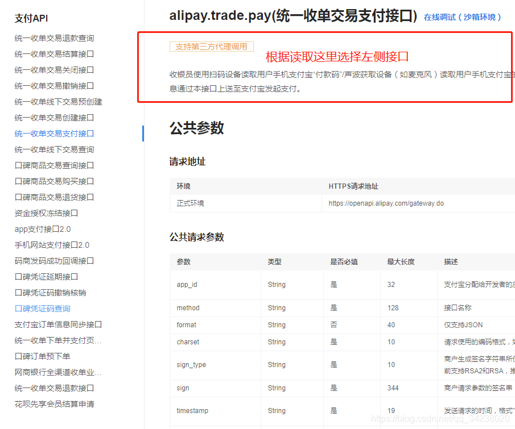Image resolution: width=515 pixels, height=429 pixels.
Task: Go to 统一收单交易退款接口
Action: tap(54, 388)
